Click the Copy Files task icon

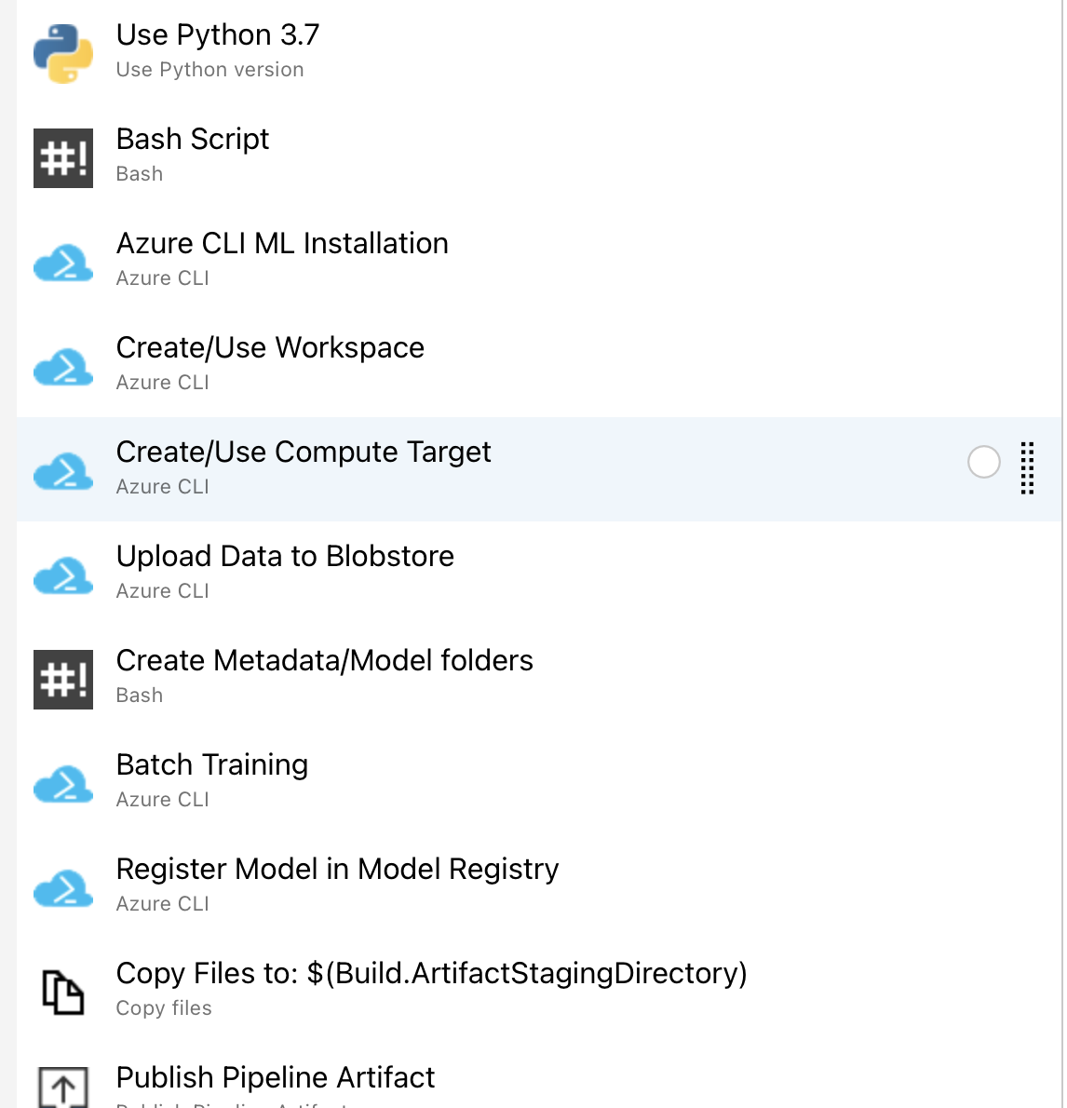pyautogui.click(x=63, y=990)
